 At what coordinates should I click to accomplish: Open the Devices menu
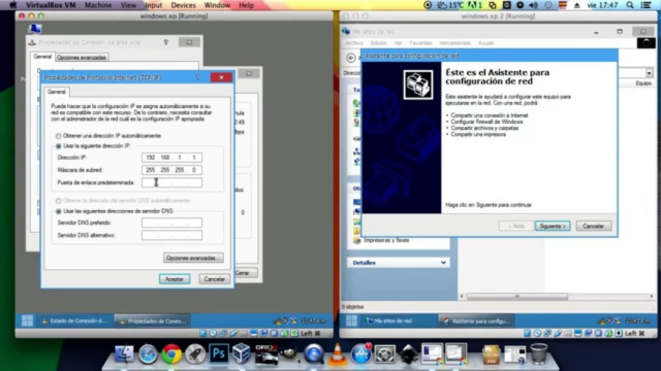(x=183, y=5)
